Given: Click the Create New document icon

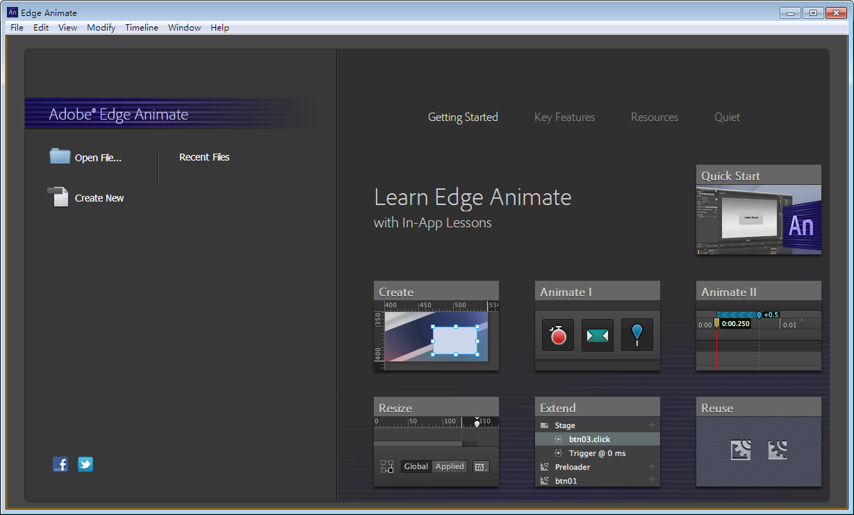Looking at the screenshot, I should pyautogui.click(x=58, y=197).
